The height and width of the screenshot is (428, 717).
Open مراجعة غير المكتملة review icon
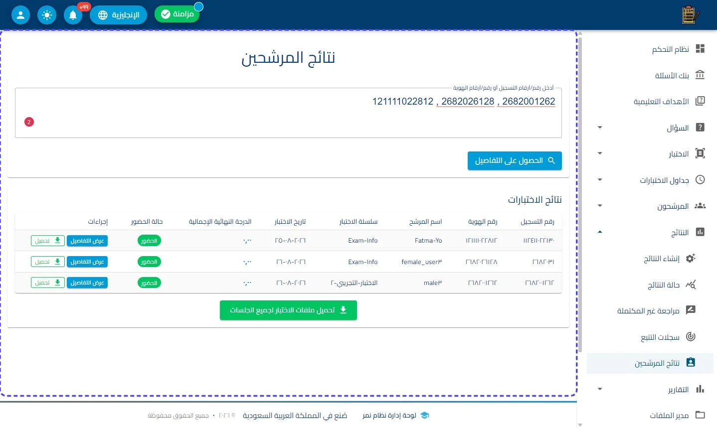pyautogui.click(x=691, y=310)
